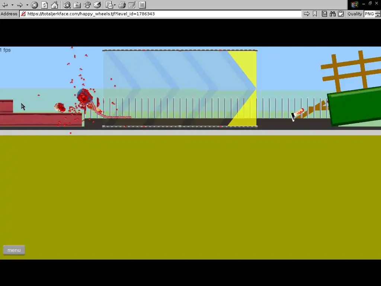Click the address URL field
Viewport: 381px width, 286px height.
tap(160, 14)
